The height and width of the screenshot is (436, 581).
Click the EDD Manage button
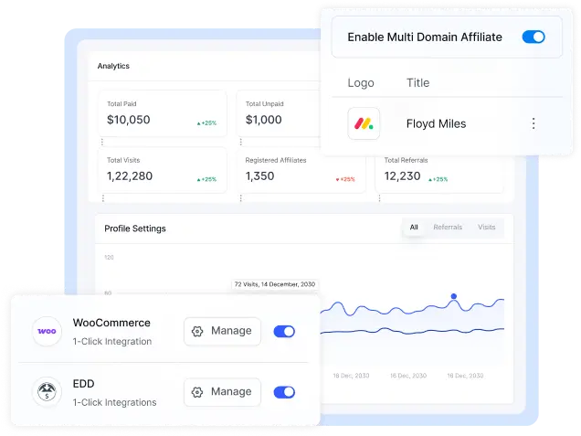(x=222, y=392)
